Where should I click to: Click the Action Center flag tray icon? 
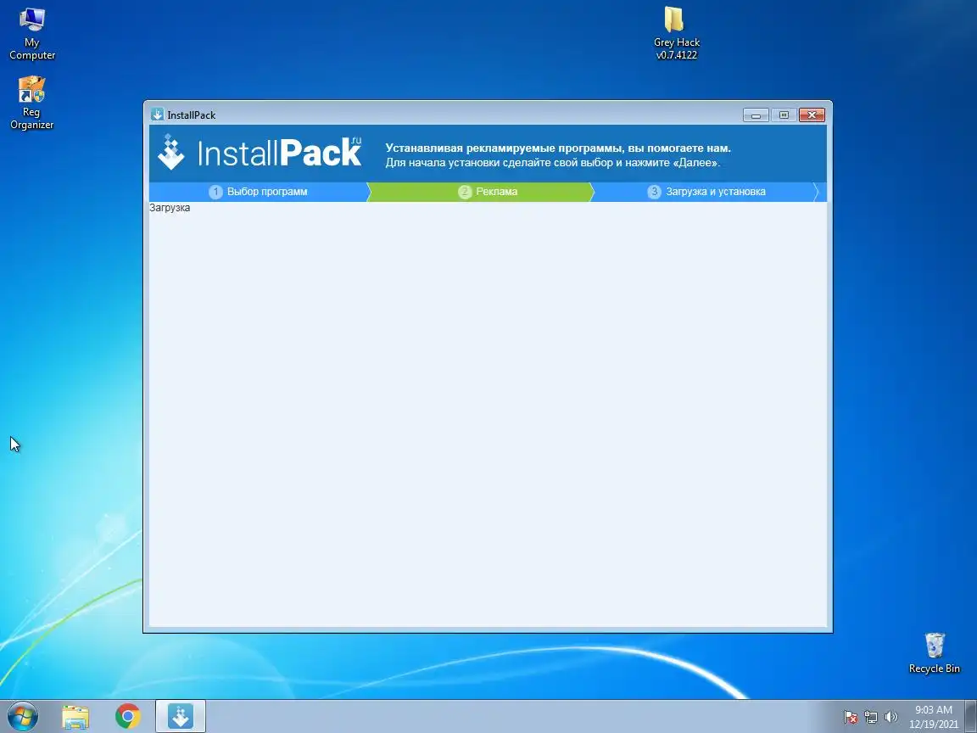point(850,718)
